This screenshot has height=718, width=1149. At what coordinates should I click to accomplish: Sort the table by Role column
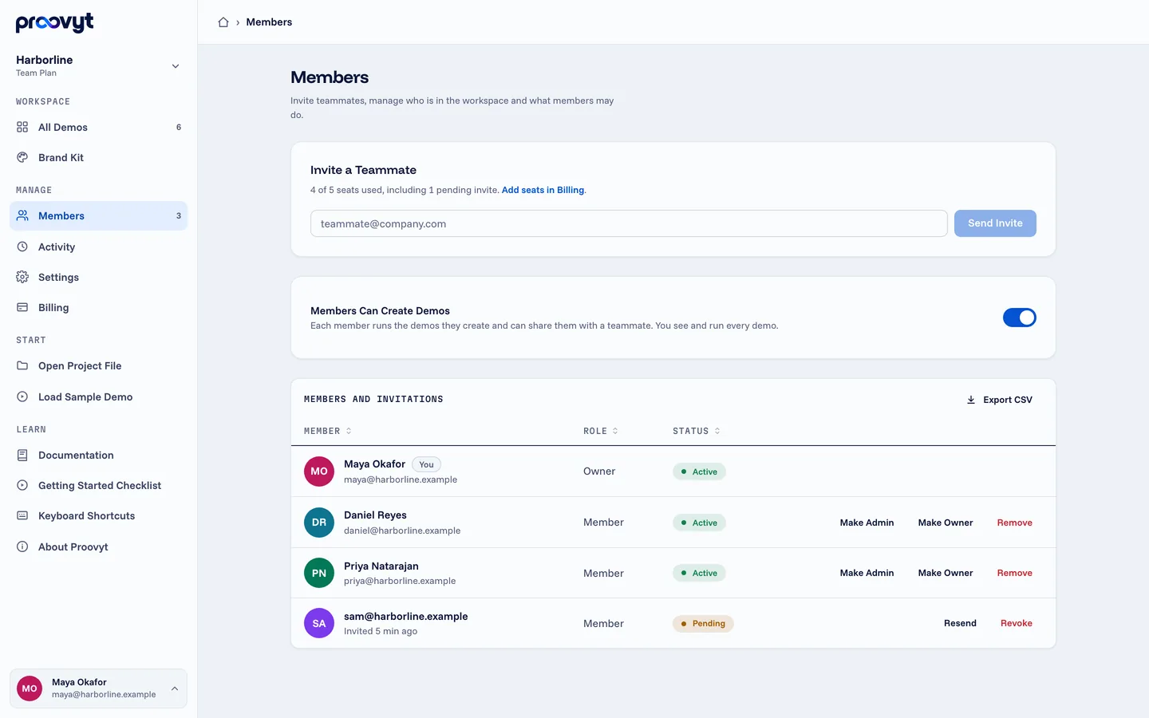[601, 431]
